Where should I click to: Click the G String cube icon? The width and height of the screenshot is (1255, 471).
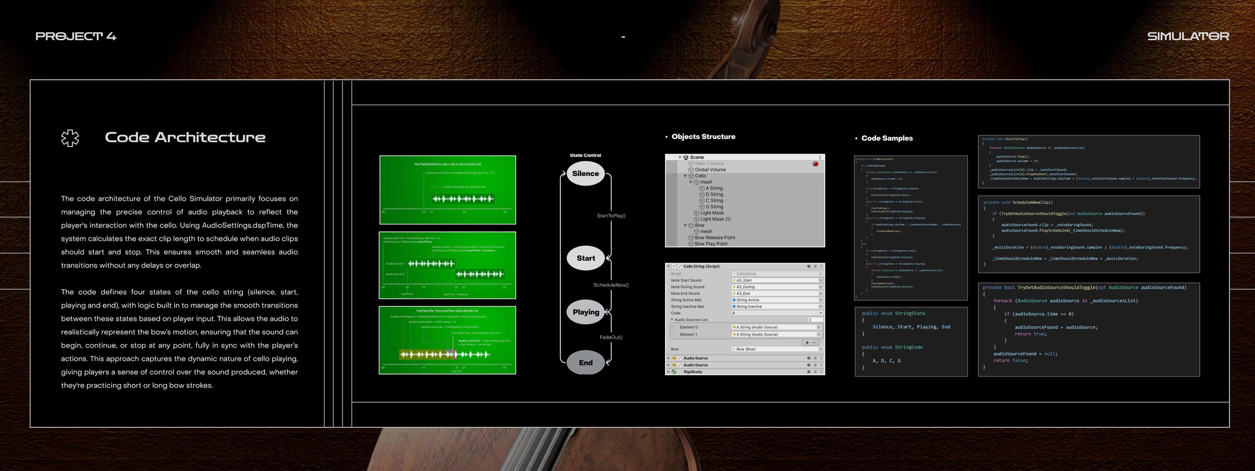702,207
